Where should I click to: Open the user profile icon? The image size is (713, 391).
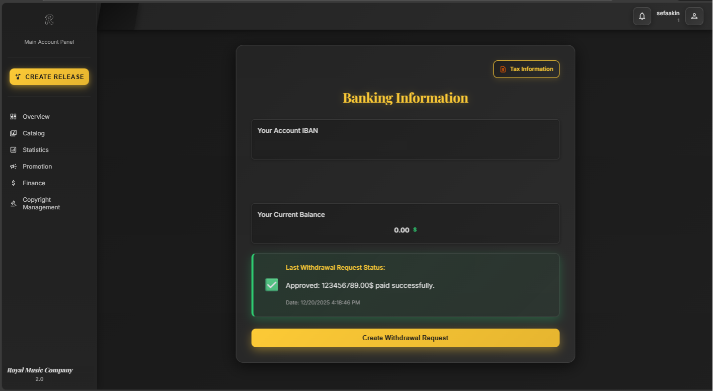[x=694, y=16]
